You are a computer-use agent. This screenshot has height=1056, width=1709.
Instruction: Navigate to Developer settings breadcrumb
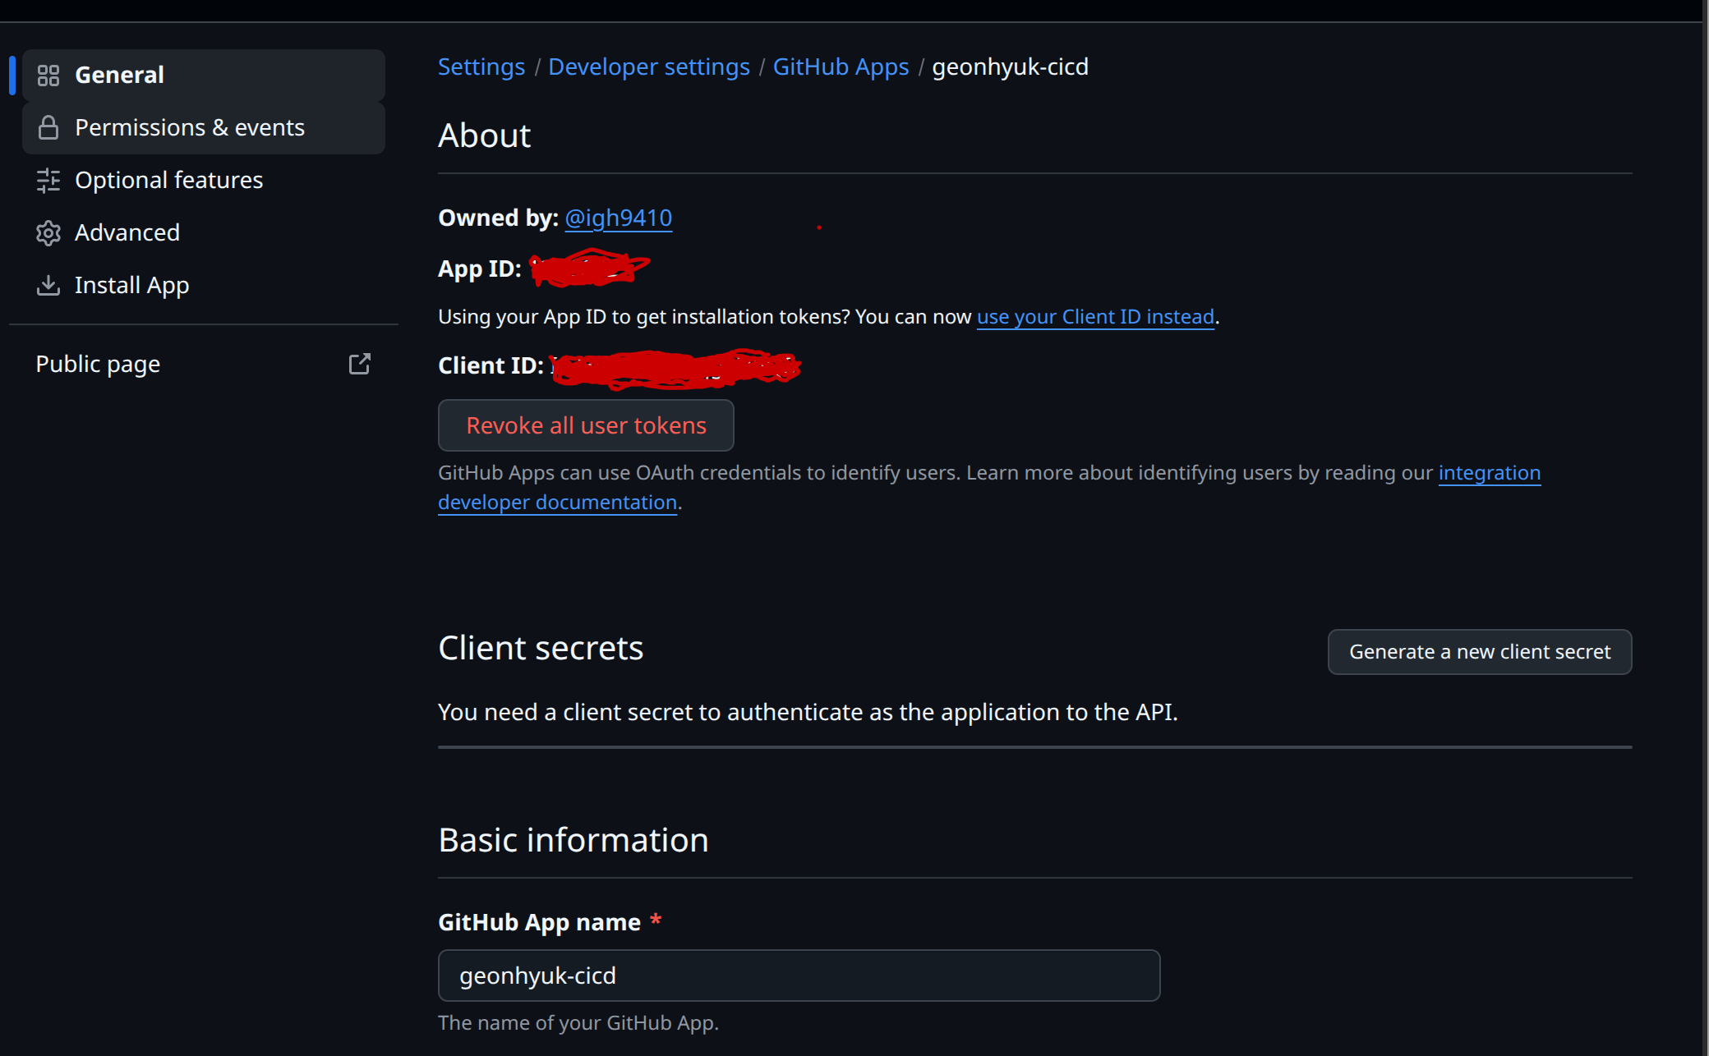pos(648,67)
